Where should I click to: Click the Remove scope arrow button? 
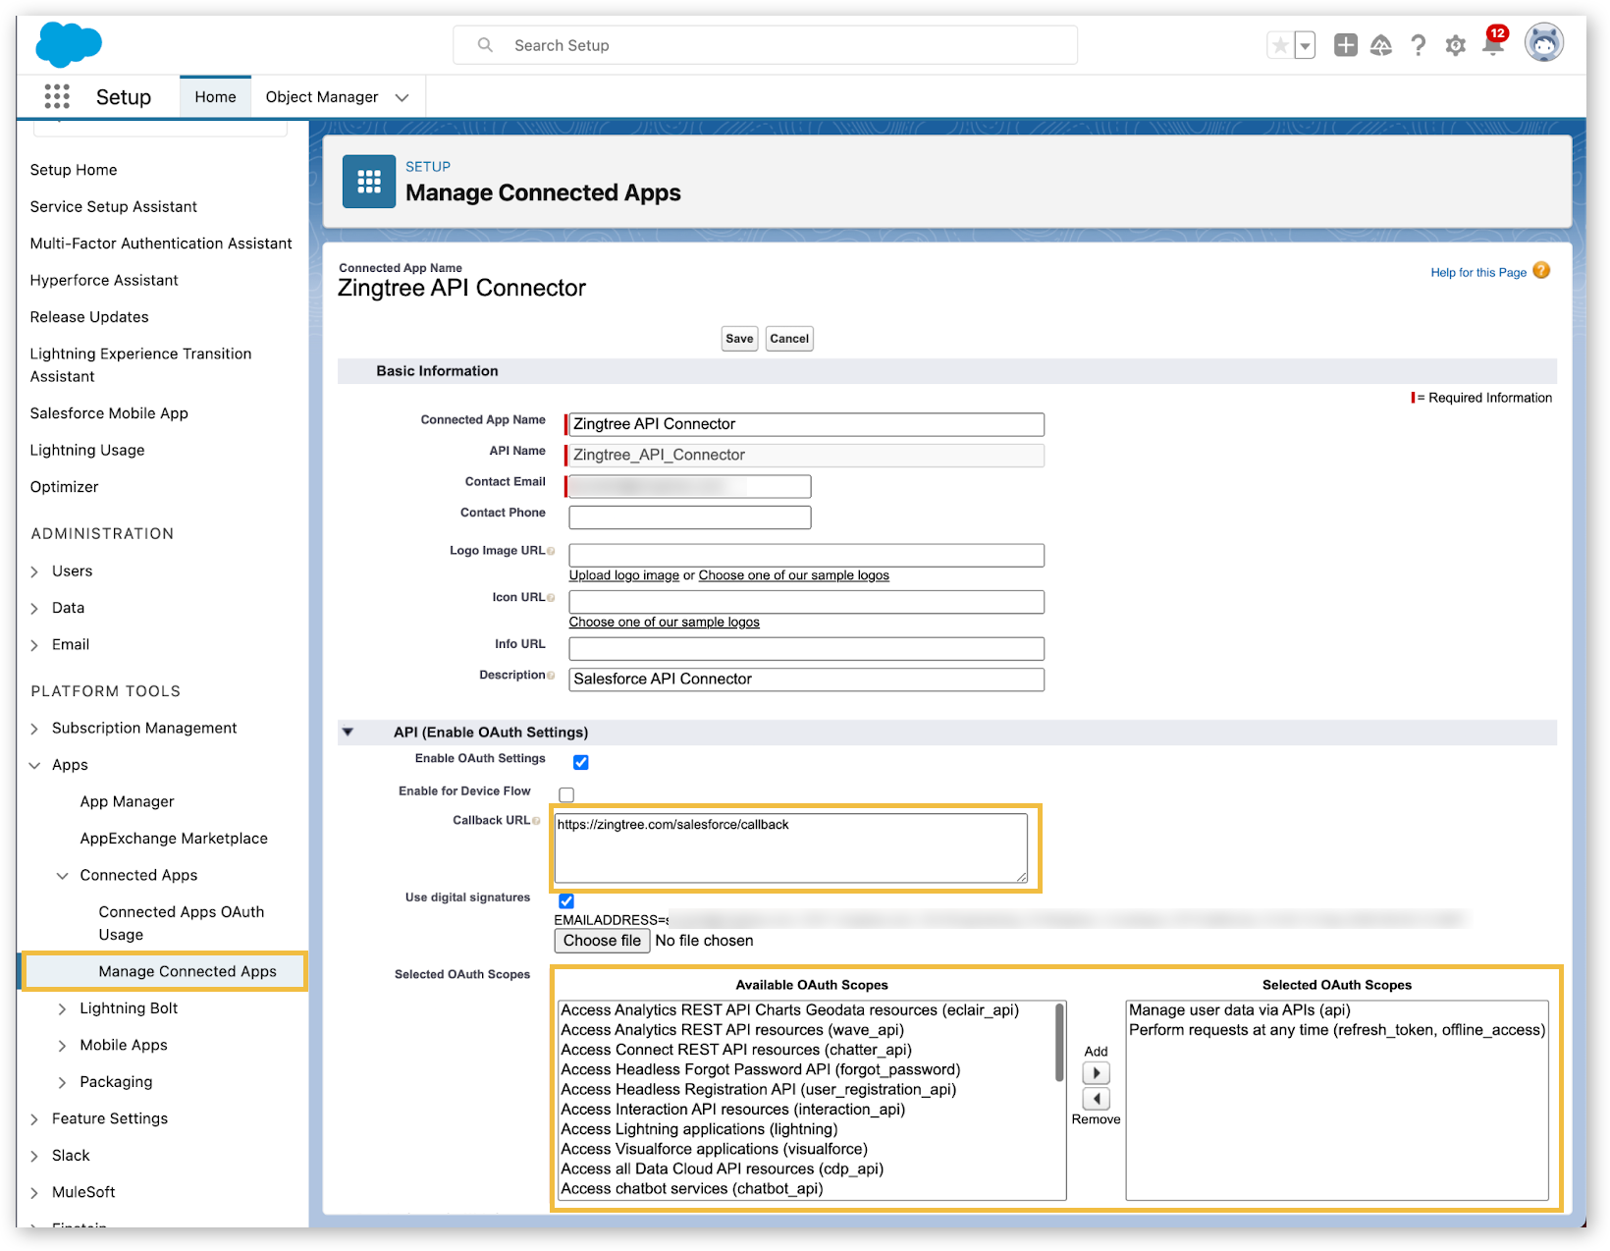tap(1096, 1099)
